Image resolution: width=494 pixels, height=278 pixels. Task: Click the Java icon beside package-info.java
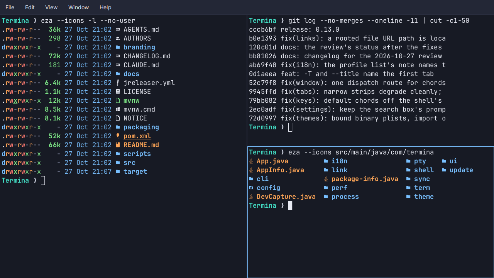point(326,179)
